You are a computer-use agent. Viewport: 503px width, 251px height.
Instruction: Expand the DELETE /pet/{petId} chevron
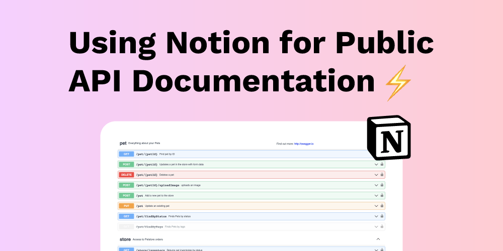click(376, 175)
